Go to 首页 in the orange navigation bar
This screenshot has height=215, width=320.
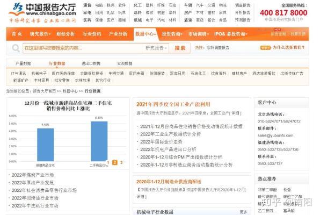(17, 34)
